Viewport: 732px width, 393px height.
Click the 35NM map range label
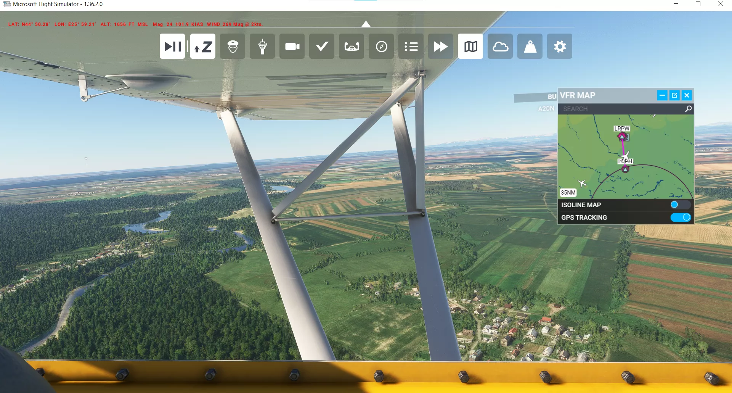click(568, 193)
